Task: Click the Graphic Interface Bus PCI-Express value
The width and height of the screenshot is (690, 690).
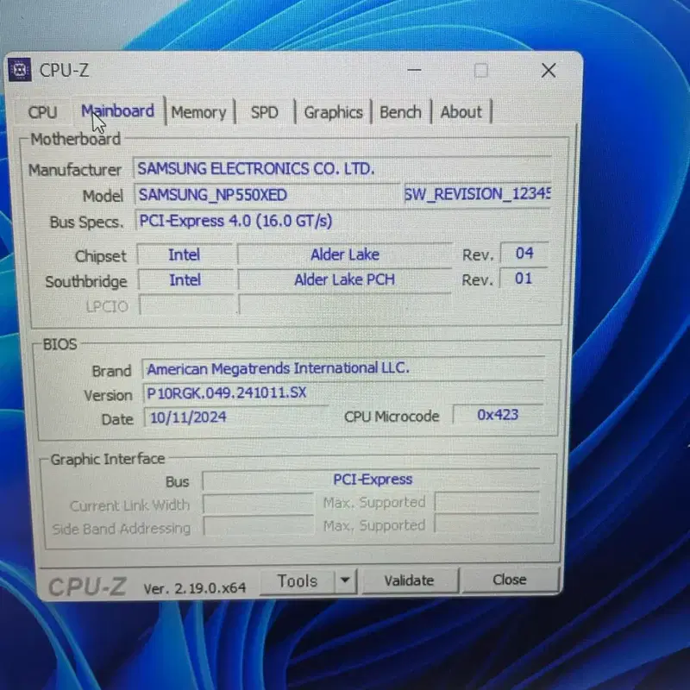Action: pyautogui.click(x=372, y=480)
